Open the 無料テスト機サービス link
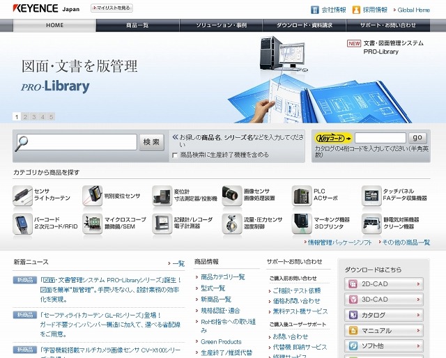The image size is (446, 358). pos(300,311)
